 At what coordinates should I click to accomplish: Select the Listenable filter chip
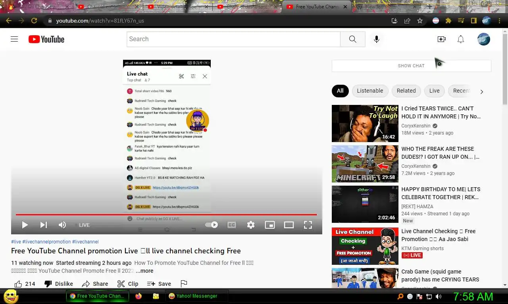pos(370,91)
